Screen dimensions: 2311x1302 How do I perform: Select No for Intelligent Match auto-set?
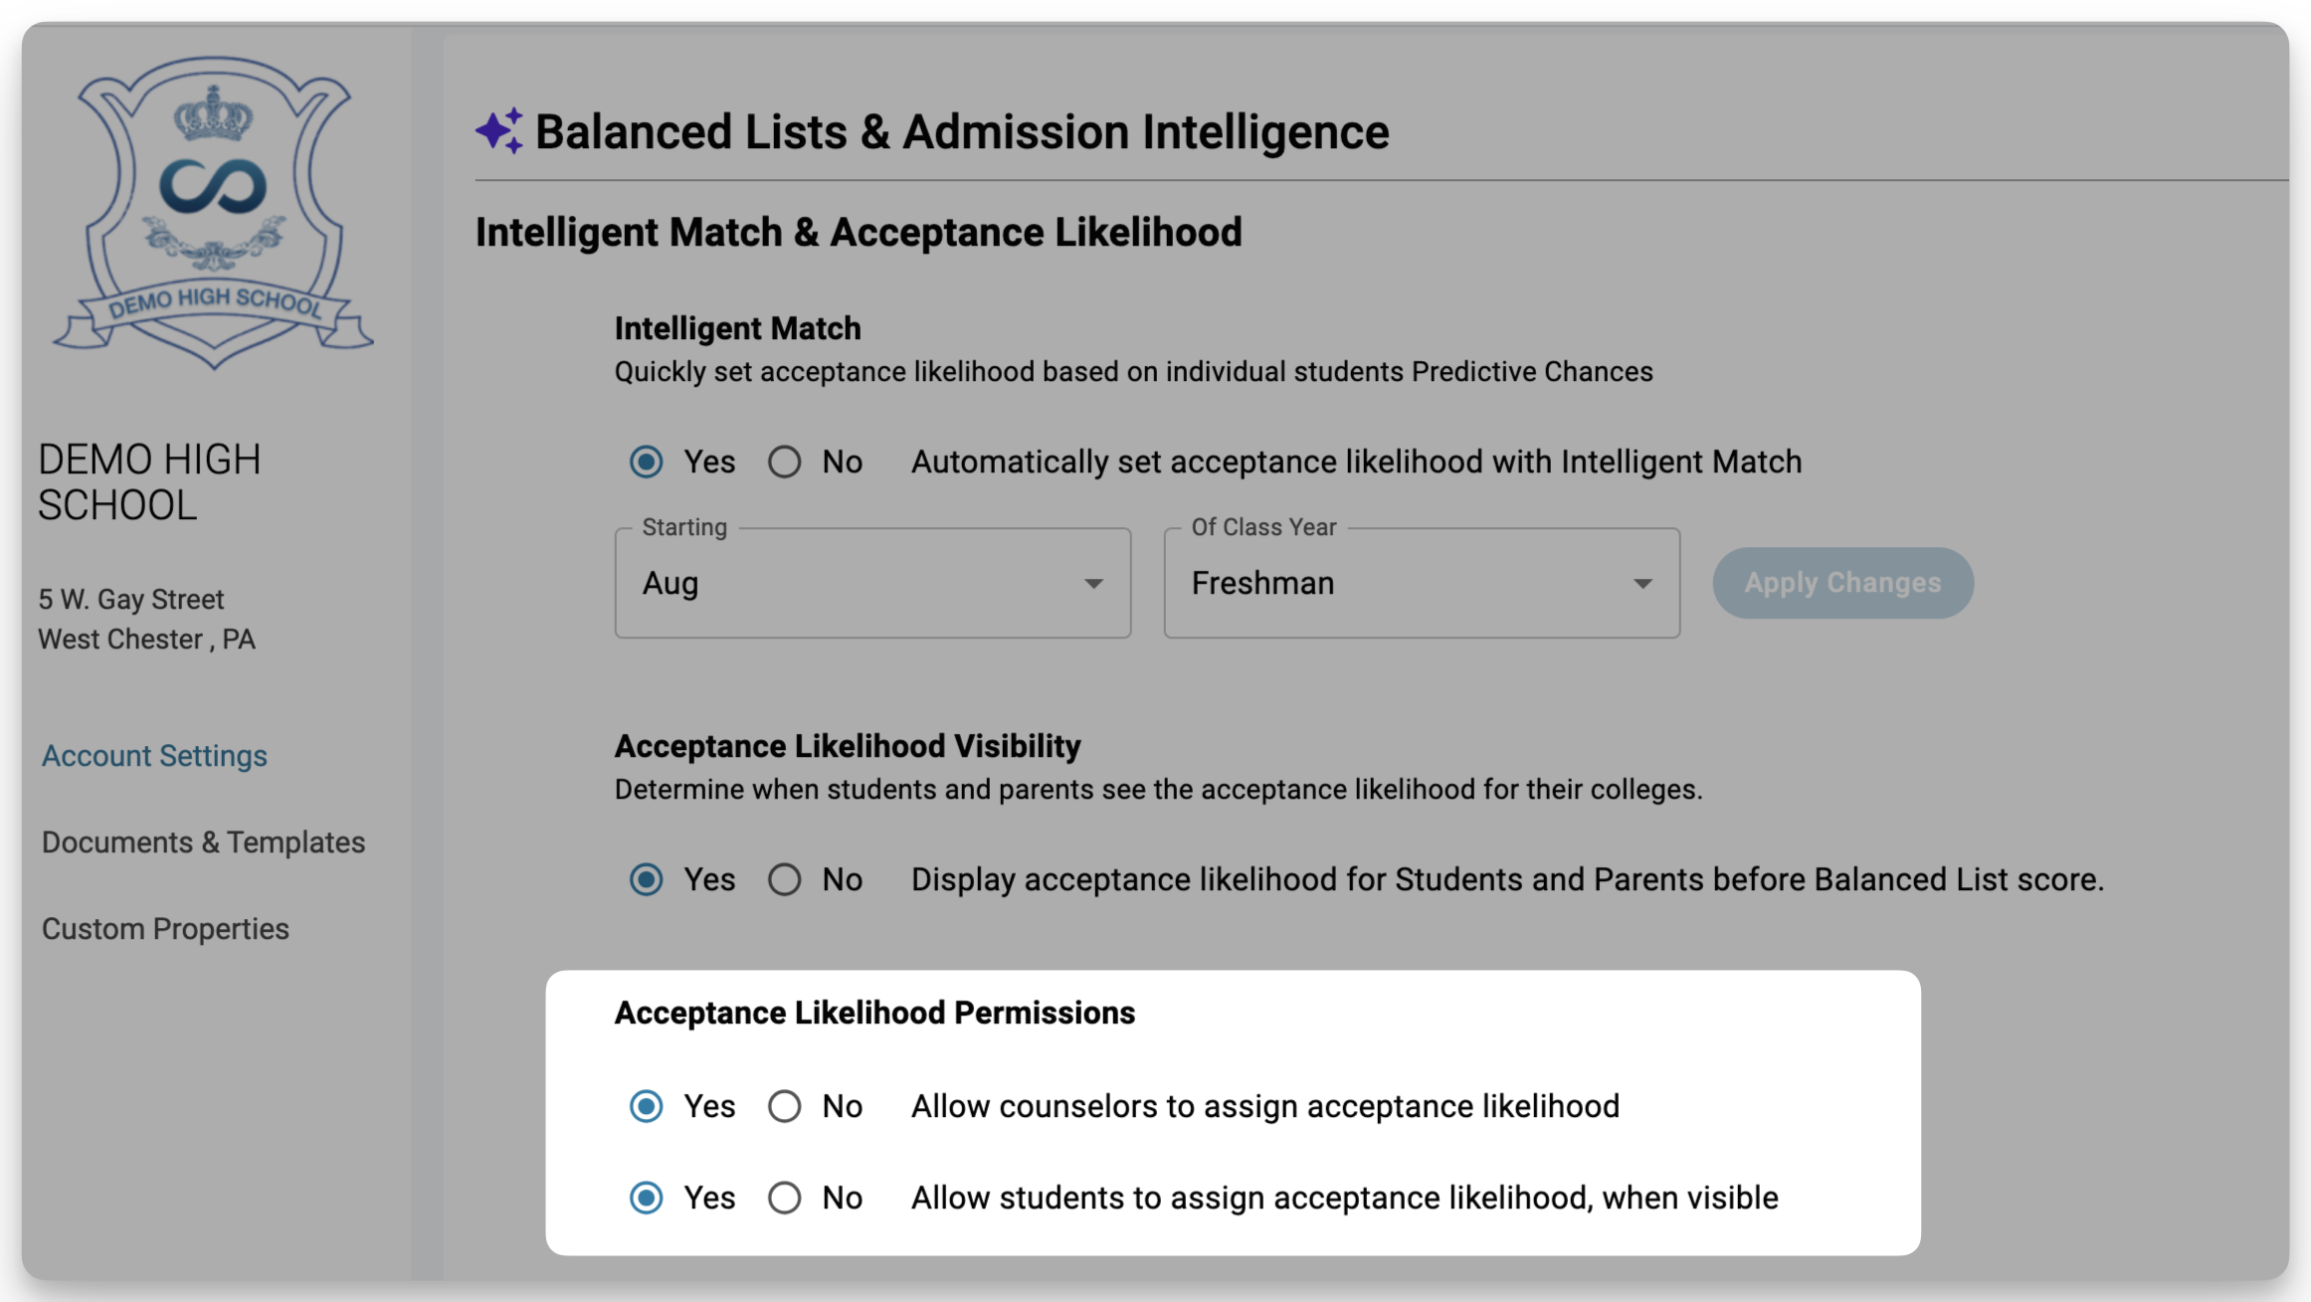[x=784, y=462]
